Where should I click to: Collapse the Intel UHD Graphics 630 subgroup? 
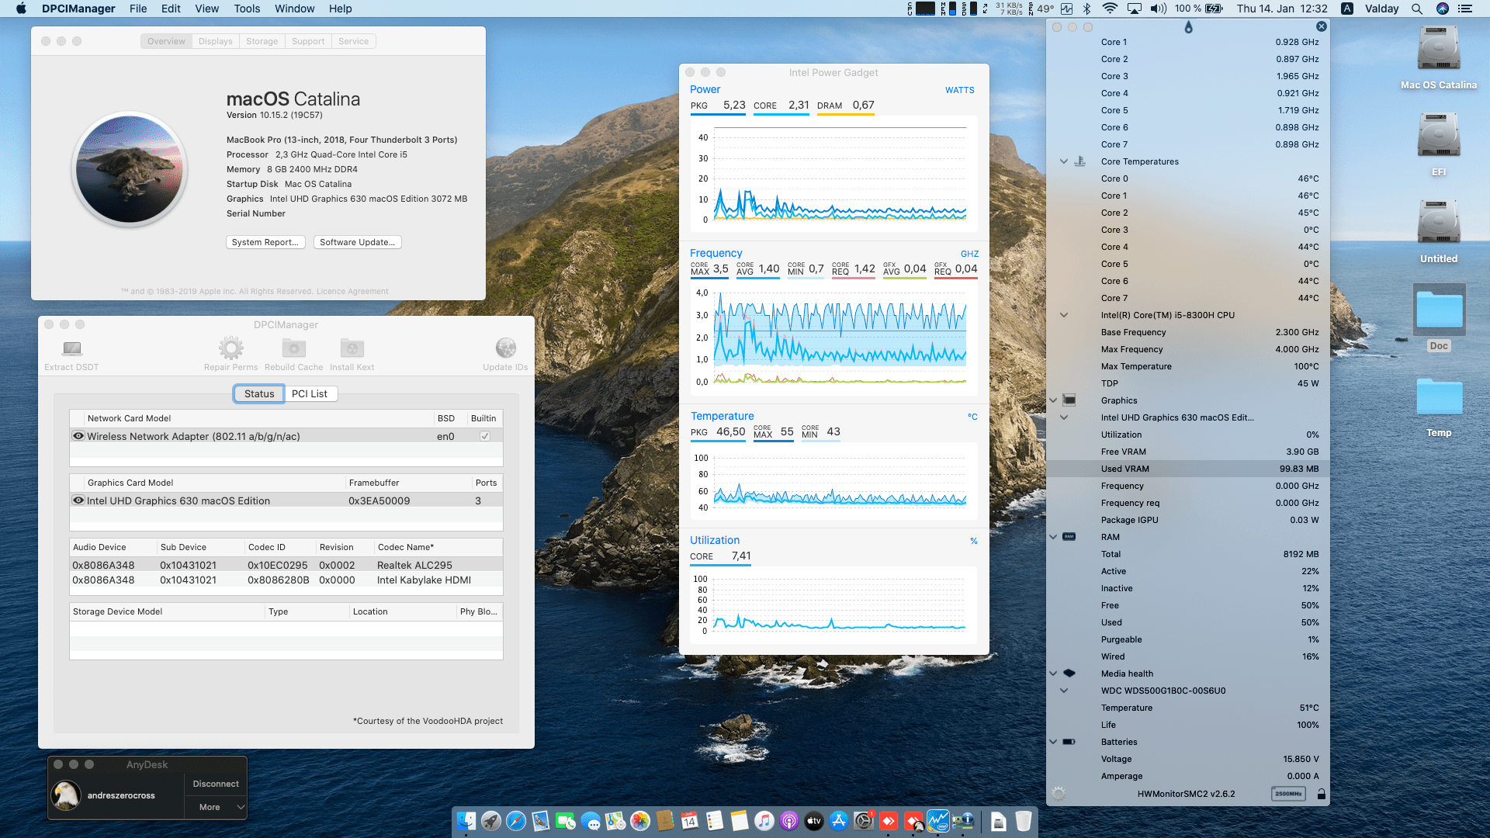point(1064,417)
